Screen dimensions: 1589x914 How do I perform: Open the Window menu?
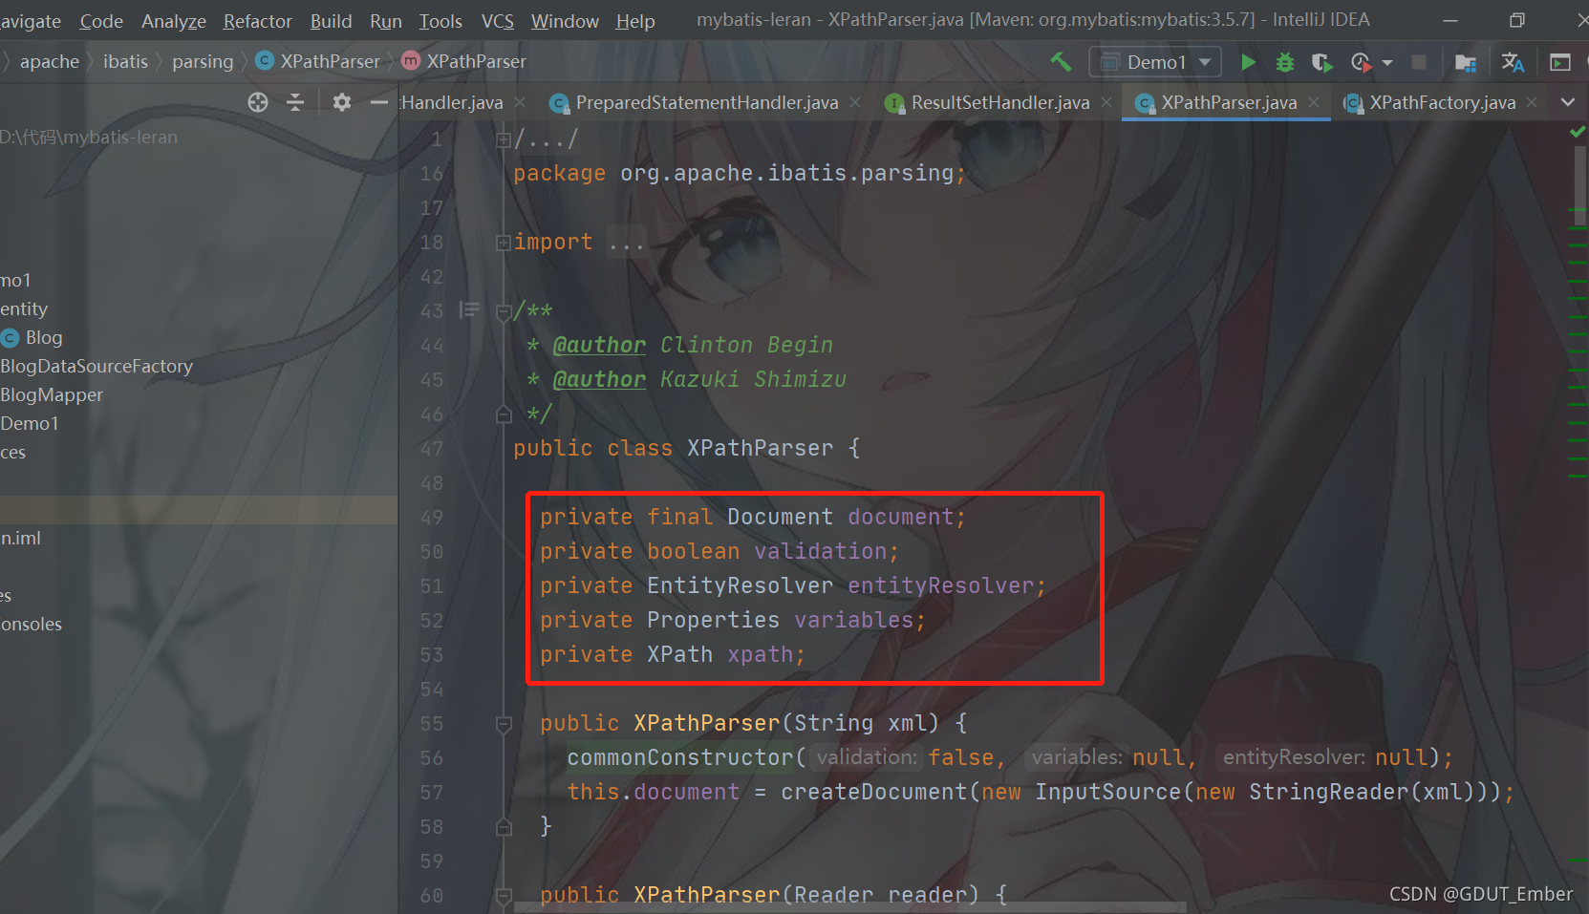pos(565,21)
